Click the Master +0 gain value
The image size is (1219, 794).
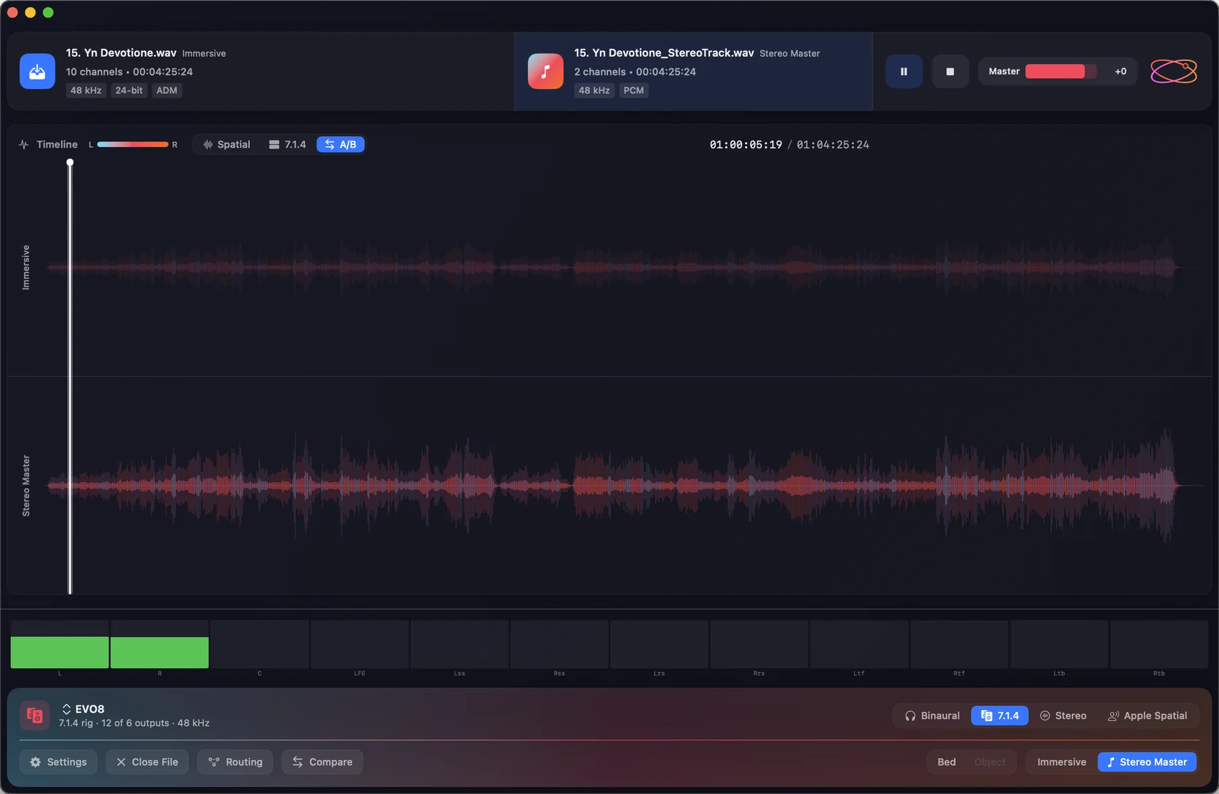[1120, 71]
